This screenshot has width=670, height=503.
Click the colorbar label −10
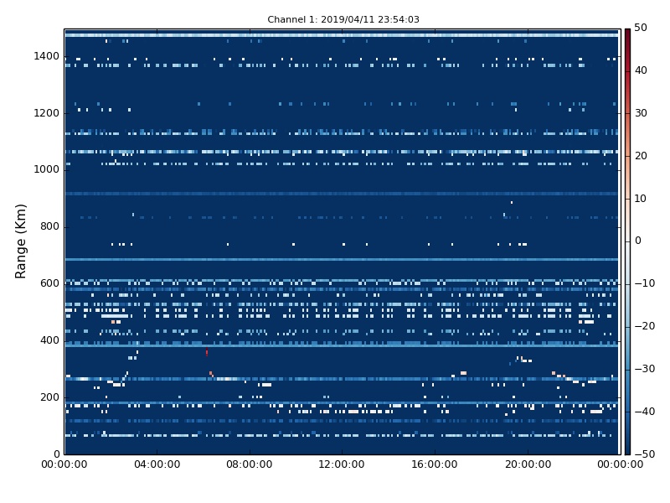coord(644,283)
